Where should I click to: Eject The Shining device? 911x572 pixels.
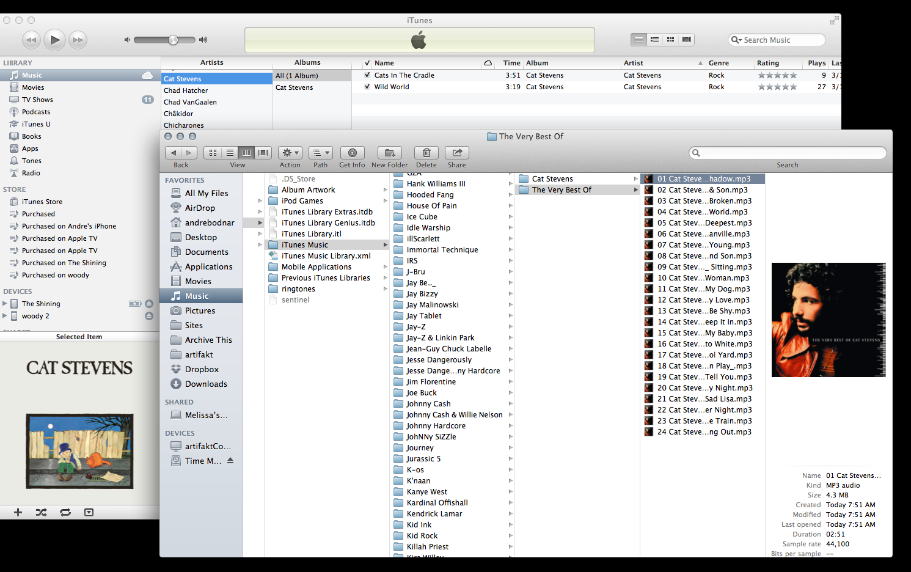149,303
